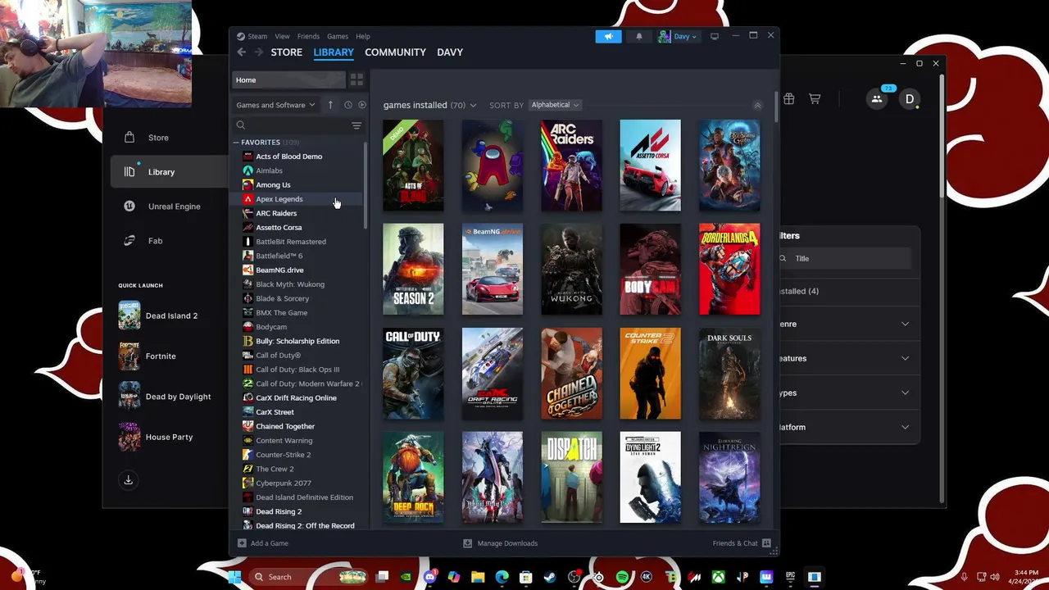Screen dimensions: 1049x590
Task: Open the Alphabetical sort dropdown
Action: (x=555, y=105)
